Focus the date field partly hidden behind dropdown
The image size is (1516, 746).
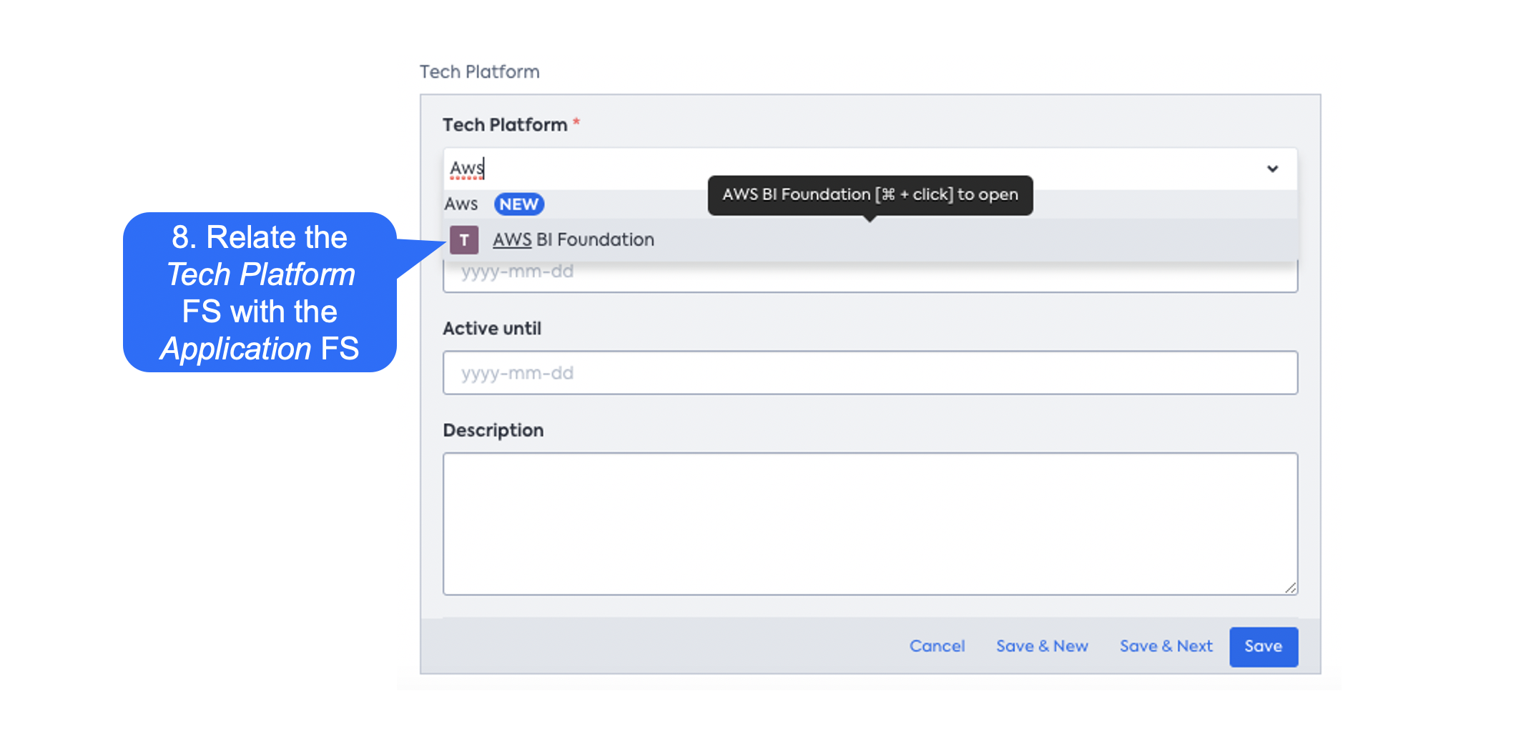click(870, 277)
